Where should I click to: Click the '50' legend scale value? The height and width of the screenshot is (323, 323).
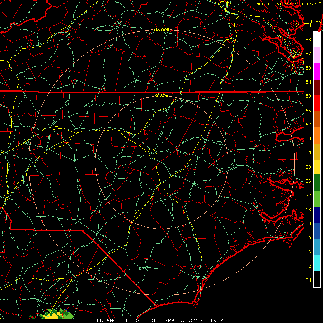click(x=308, y=96)
